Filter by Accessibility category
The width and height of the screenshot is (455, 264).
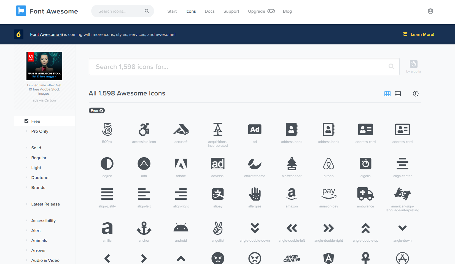click(x=44, y=221)
